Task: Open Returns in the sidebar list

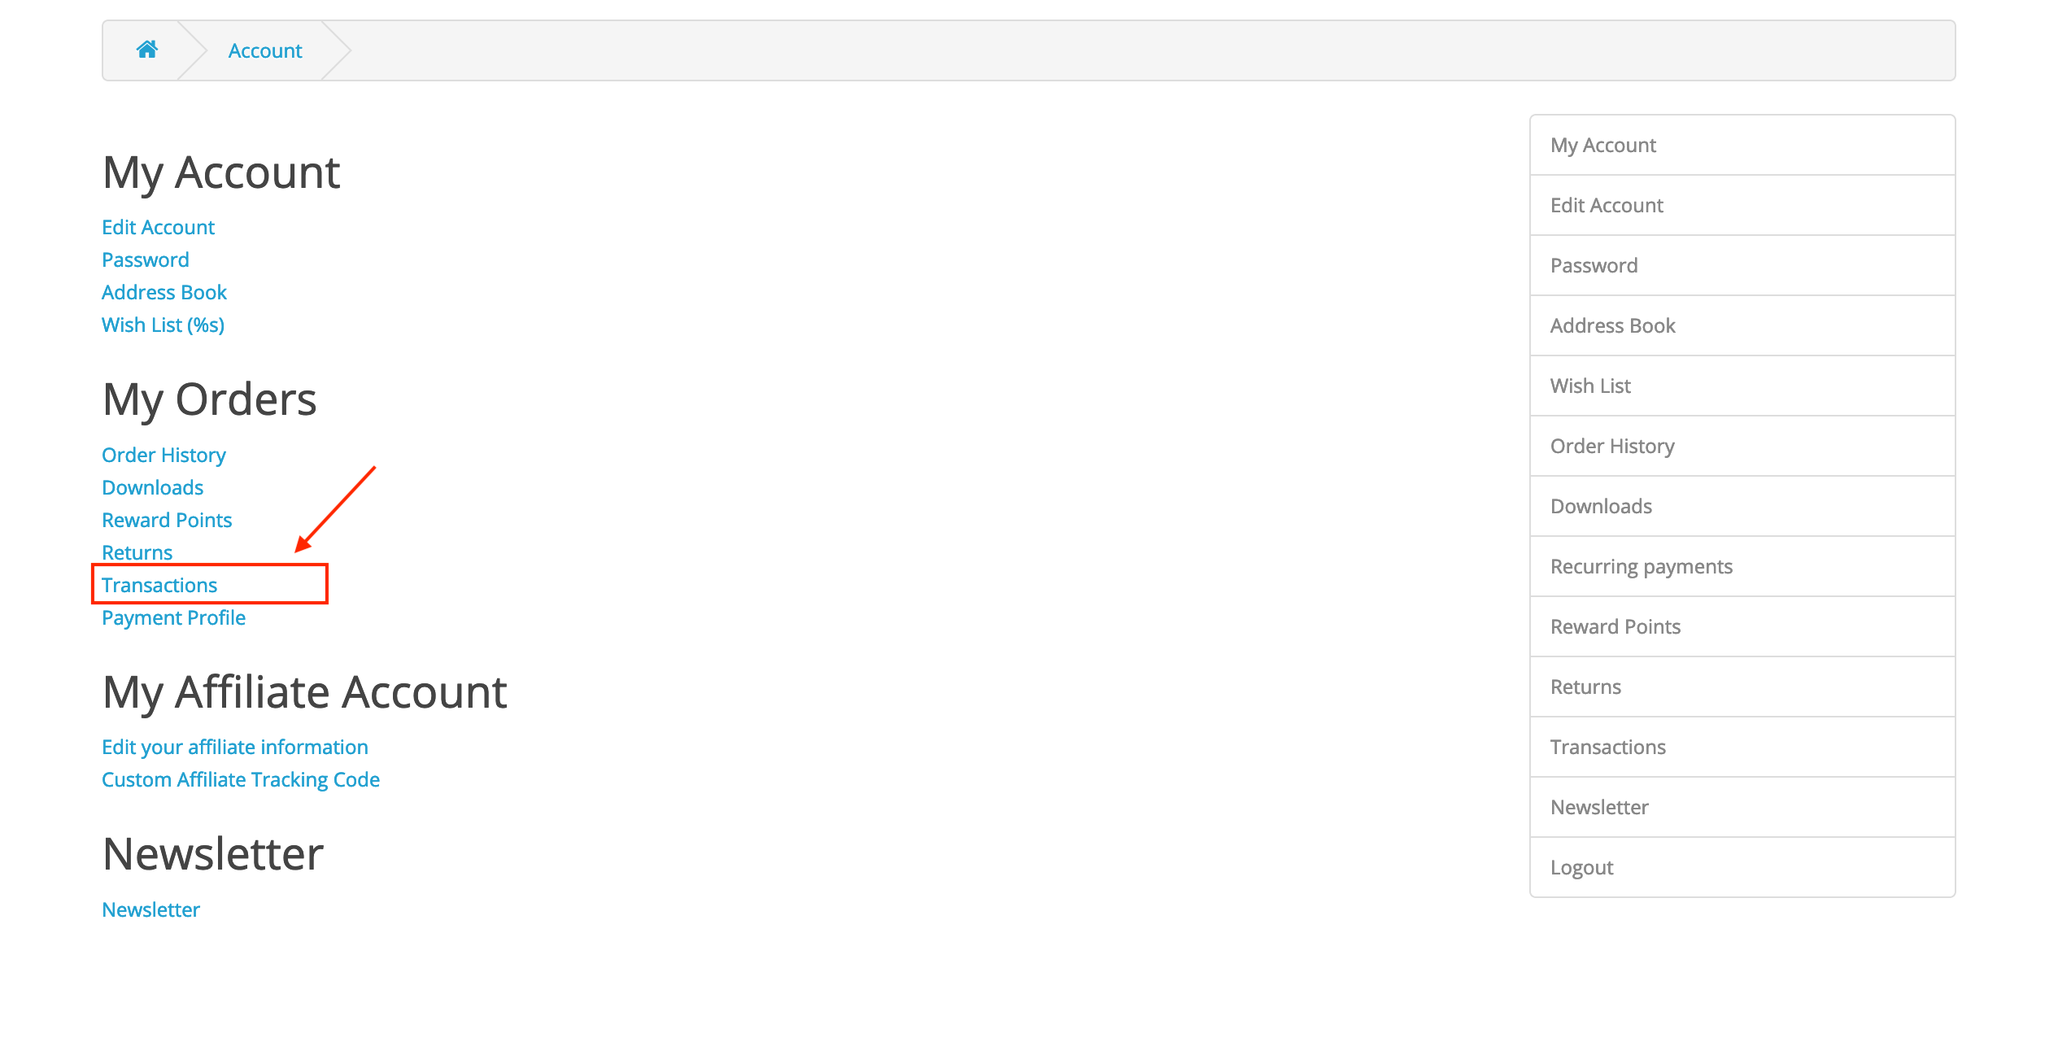Action: [x=1742, y=687]
